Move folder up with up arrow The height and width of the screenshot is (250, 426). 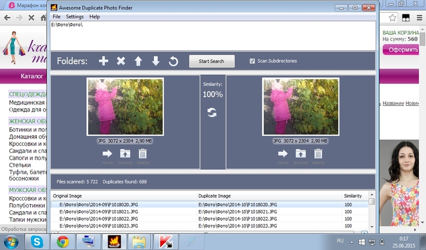pyautogui.click(x=138, y=61)
